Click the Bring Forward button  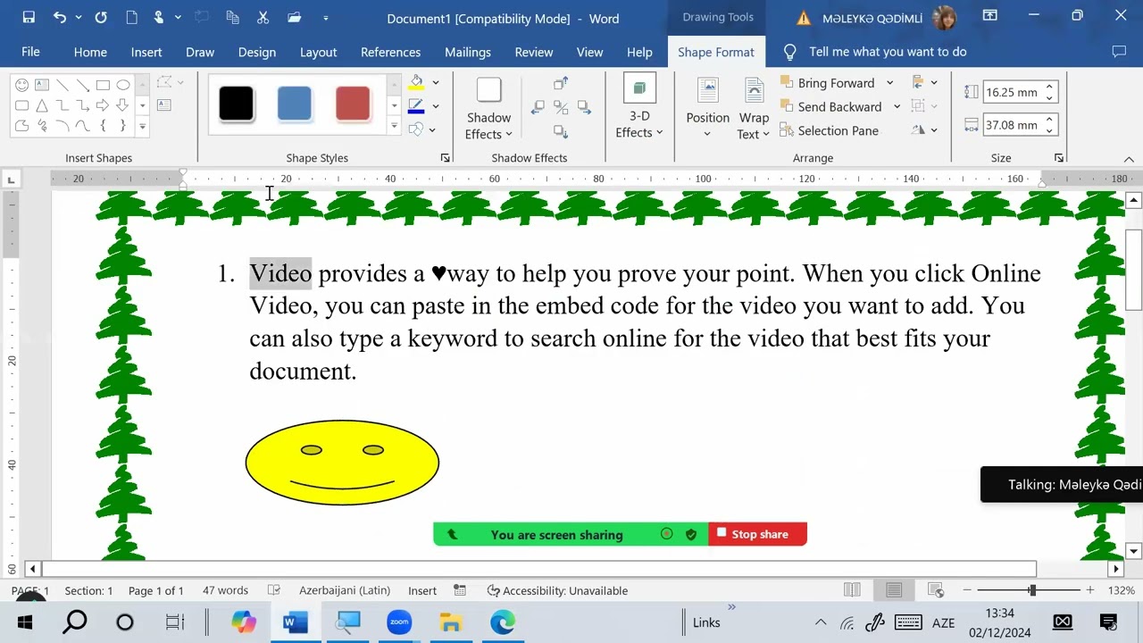pyautogui.click(x=827, y=83)
